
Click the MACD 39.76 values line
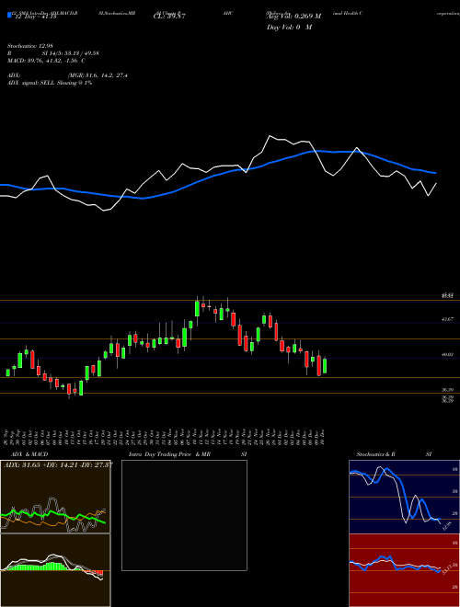47,61
